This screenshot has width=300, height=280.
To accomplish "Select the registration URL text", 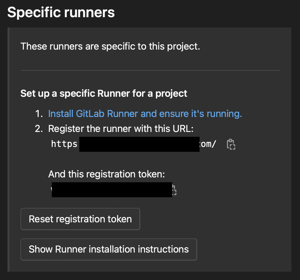I will [x=133, y=144].
